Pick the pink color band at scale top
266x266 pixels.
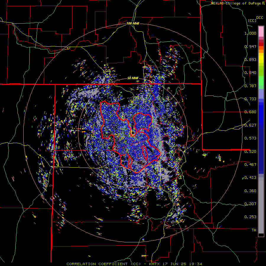tap(261, 31)
